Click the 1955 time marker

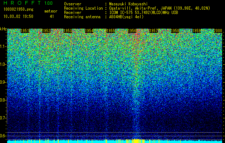point(111,31)
